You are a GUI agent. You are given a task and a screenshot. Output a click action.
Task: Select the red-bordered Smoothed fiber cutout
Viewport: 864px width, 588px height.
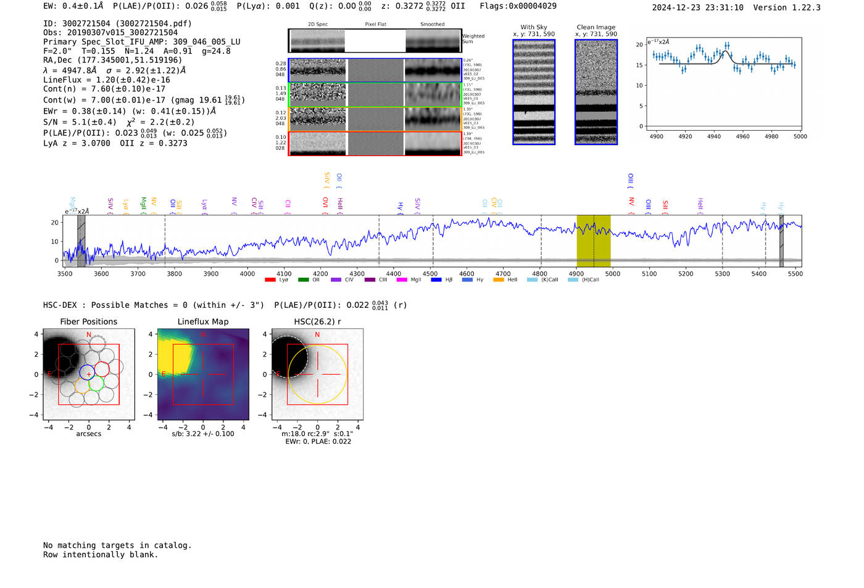pyautogui.click(x=433, y=144)
